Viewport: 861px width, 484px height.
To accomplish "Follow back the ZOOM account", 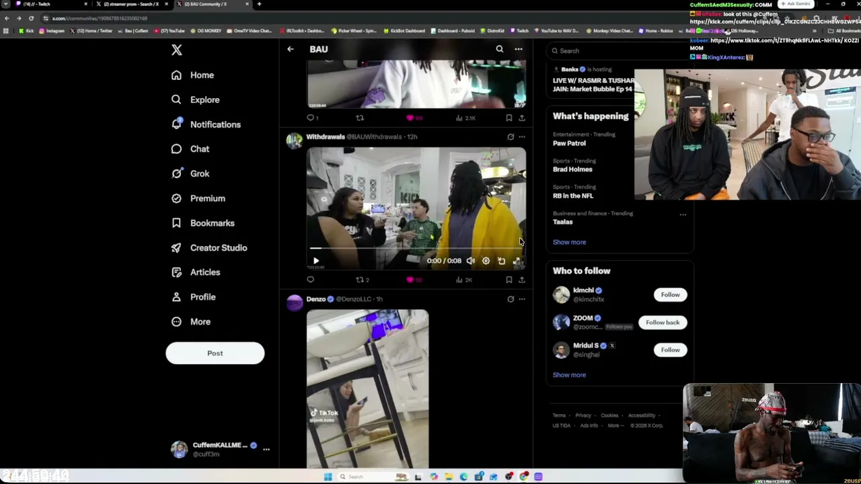I will (663, 322).
